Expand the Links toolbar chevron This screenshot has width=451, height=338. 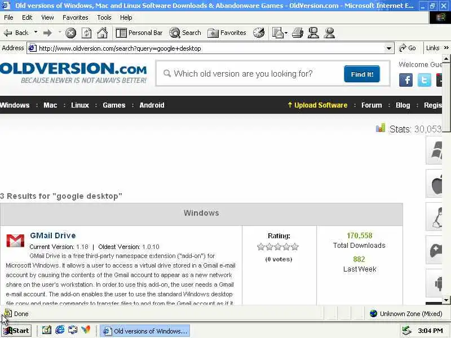pyautogui.click(x=446, y=48)
